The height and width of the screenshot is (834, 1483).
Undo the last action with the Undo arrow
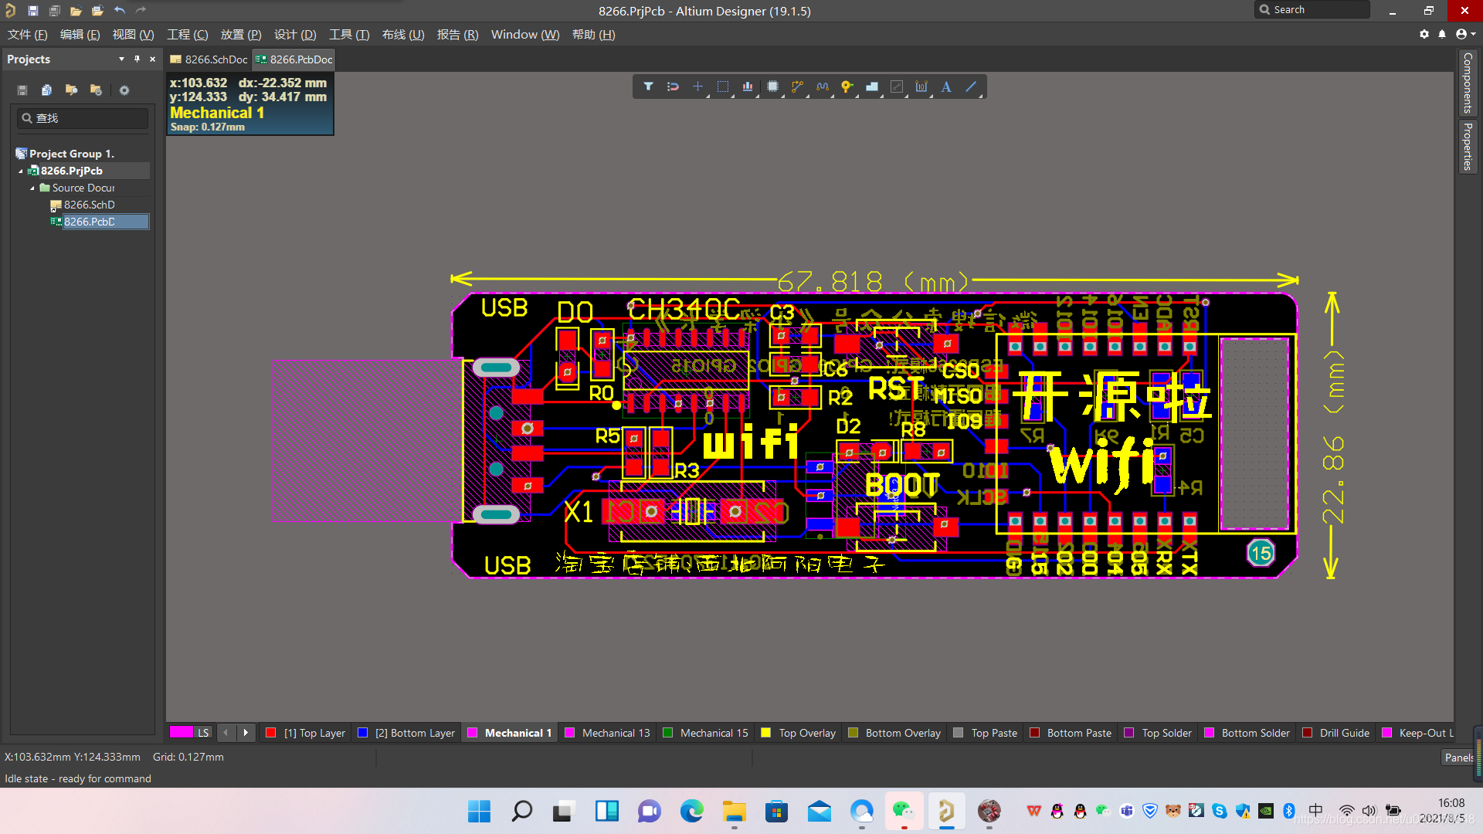pos(119,11)
